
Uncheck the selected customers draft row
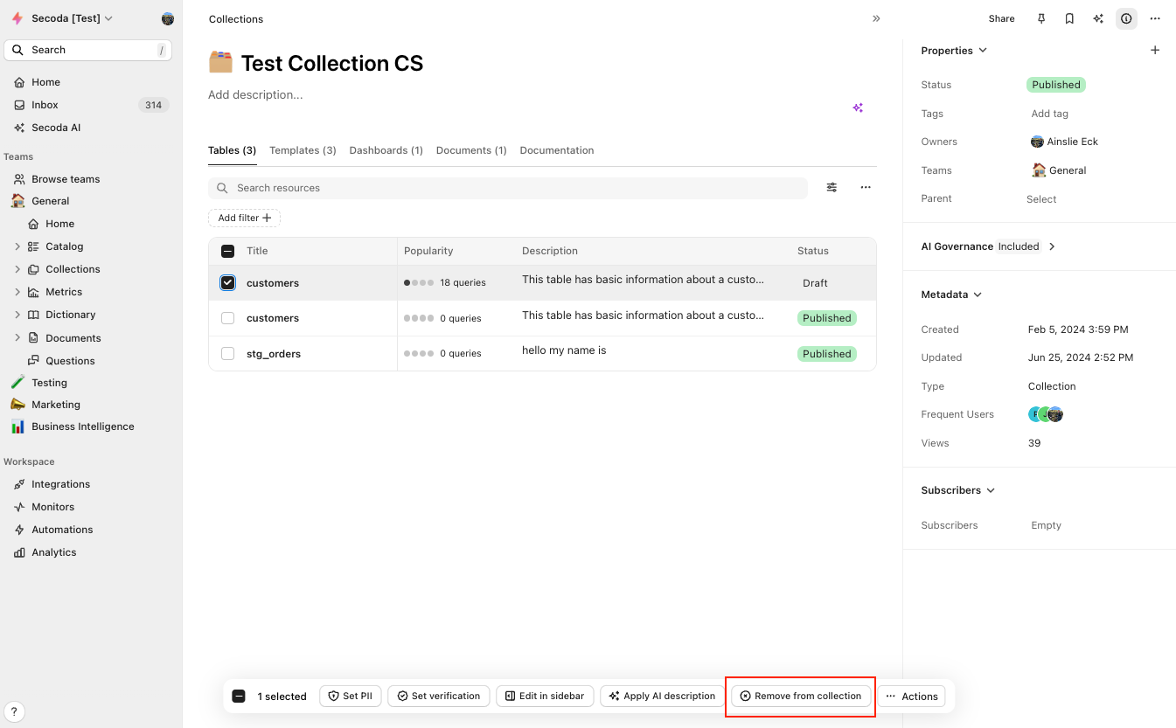[227, 283]
